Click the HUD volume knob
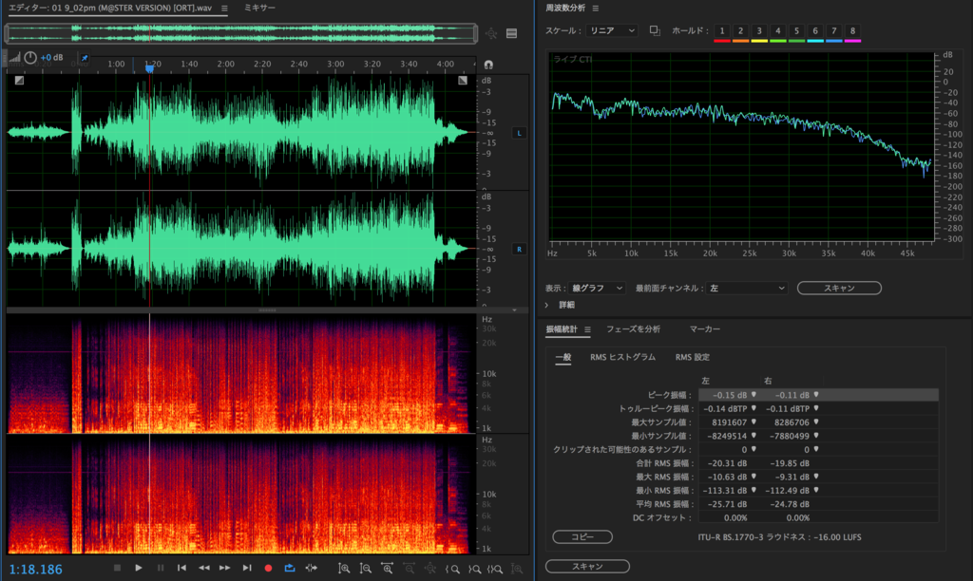Viewport: 973px width, 581px height. [x=30, y=58]
